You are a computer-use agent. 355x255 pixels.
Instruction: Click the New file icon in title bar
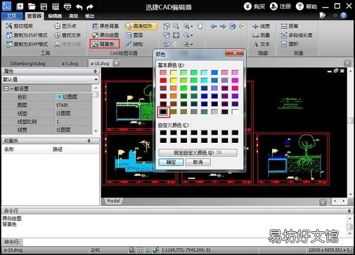(x=20, y=6)
